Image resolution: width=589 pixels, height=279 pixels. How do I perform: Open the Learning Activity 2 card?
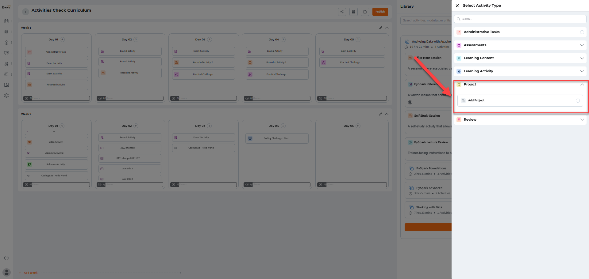click(x=56, y=153)
